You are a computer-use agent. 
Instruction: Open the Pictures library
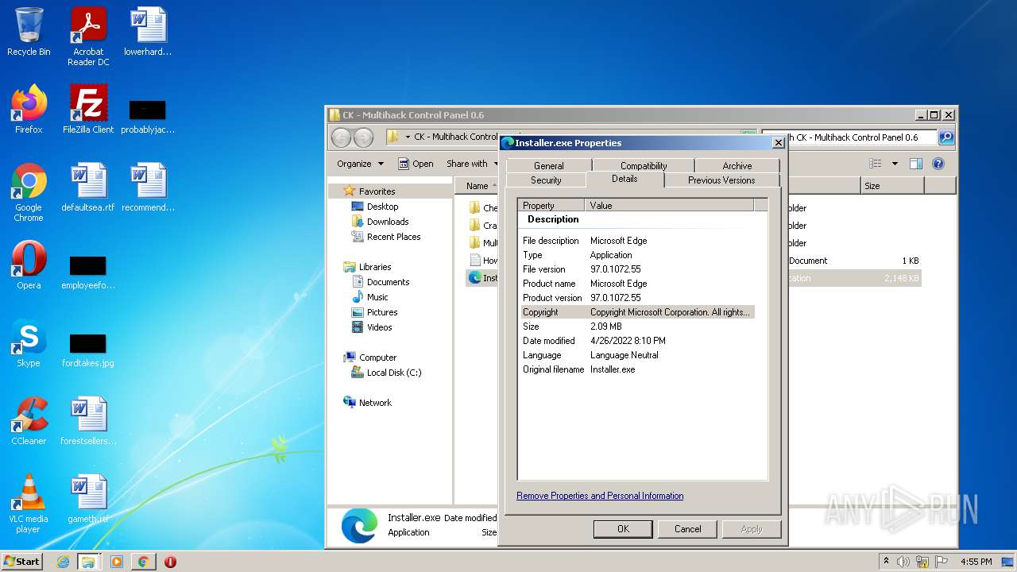tap(382, 312)
